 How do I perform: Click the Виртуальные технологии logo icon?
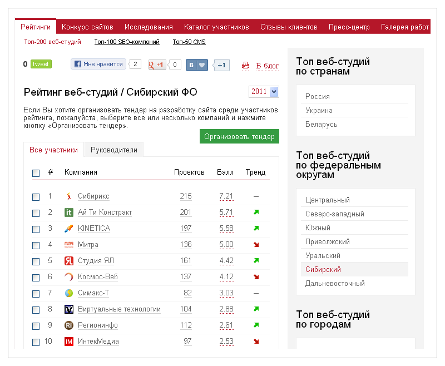68,309
